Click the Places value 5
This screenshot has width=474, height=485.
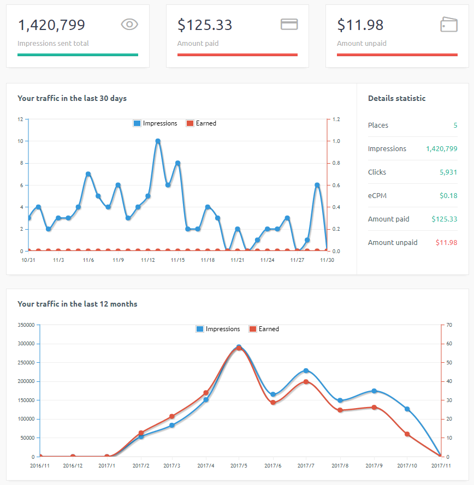click(x=455, y=125)
